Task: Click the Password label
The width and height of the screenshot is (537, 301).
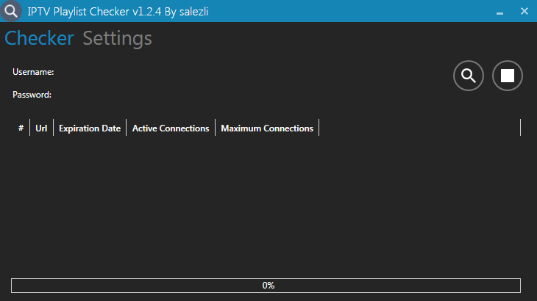Action: click(32, 95)
